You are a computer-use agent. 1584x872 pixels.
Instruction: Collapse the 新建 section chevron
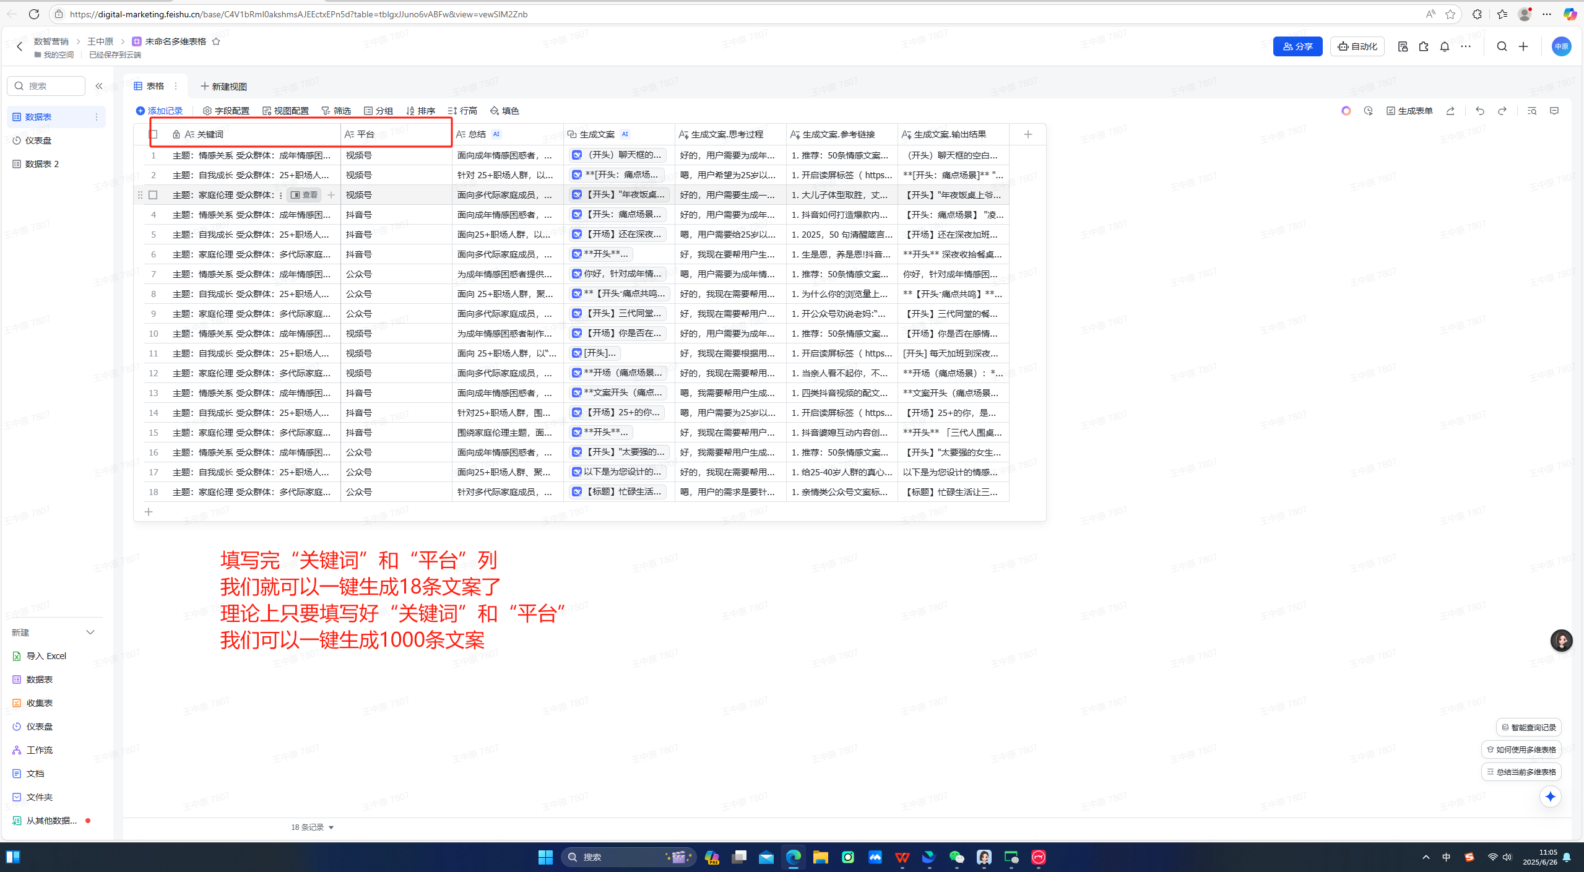[90, 632]
